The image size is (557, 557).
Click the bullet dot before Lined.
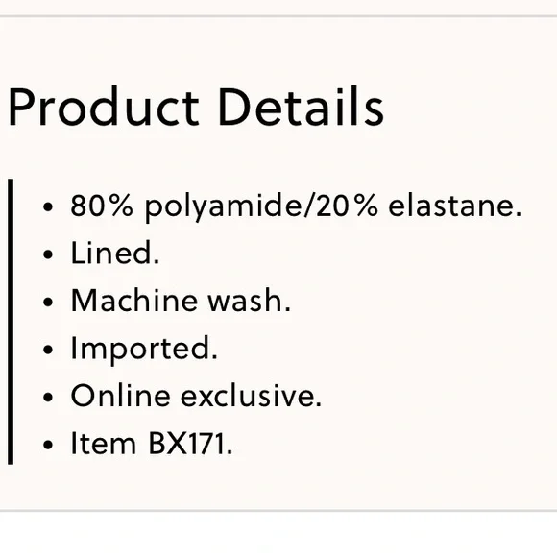click(x=48, y=254)
